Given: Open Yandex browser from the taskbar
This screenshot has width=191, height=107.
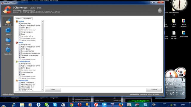Looking at the screenshot, I should pyautogui.click(x=96, y=105).
